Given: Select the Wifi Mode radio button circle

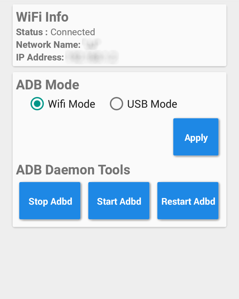Looking at the screenshot, I should pos(37,104).
